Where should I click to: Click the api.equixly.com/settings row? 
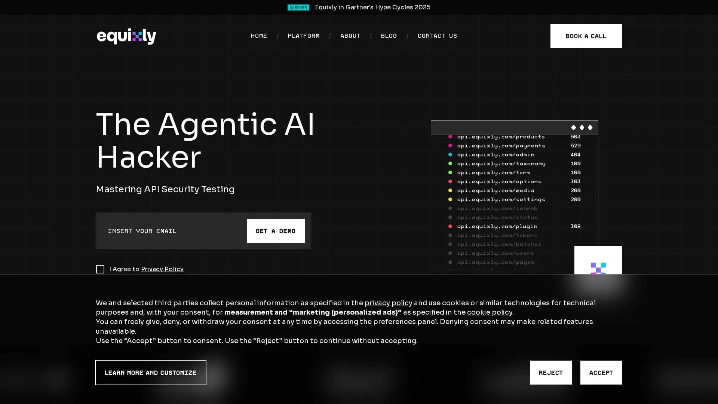(515, 199)
